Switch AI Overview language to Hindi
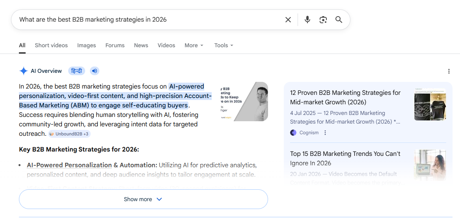Screen dimensions: 460x222 [x=77, y=71]
